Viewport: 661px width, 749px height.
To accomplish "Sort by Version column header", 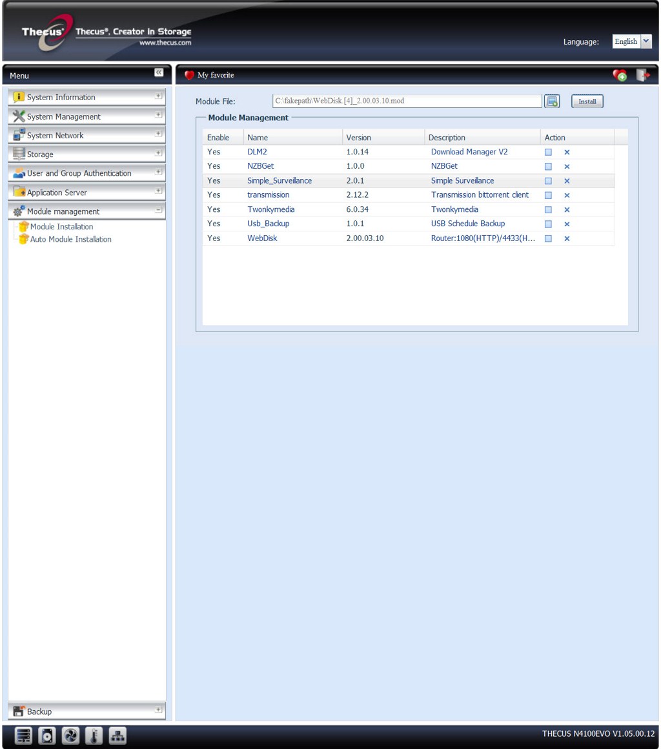I will (x=383, y=138).
